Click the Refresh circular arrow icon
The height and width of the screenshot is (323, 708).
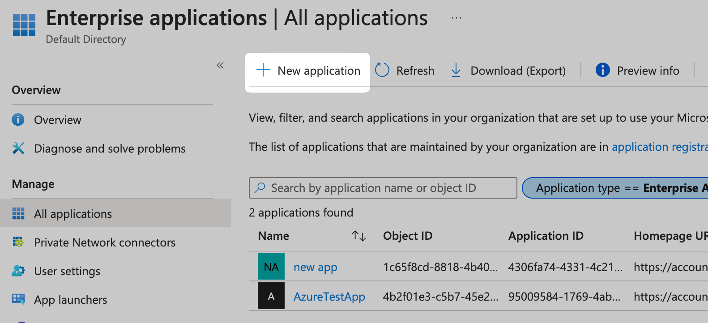tap(382, 70)
